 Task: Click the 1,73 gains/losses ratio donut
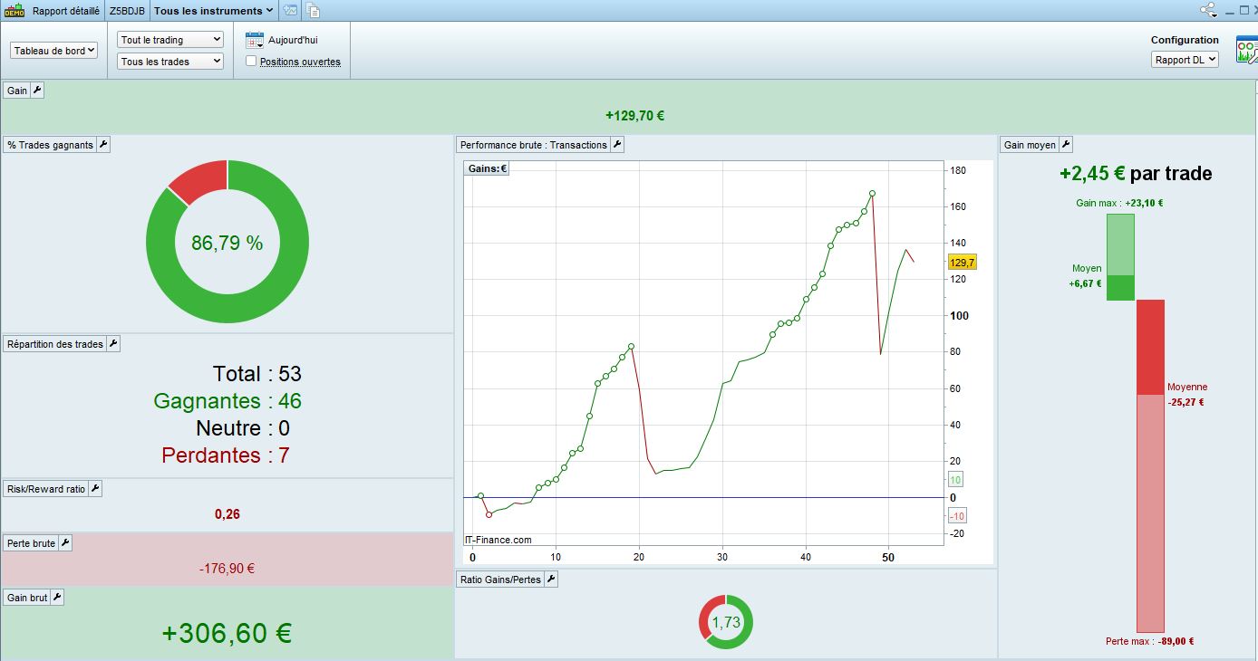(x=726, y=622)
